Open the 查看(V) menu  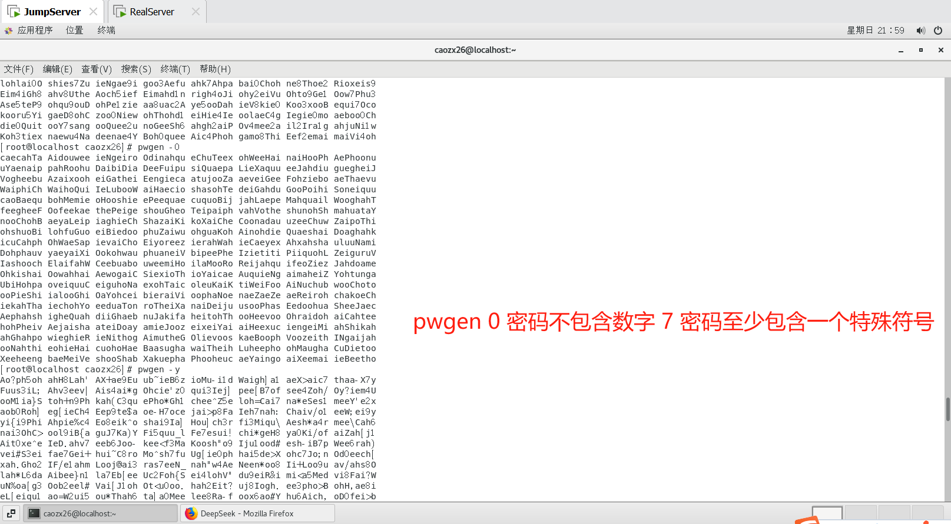pos(97,69)
